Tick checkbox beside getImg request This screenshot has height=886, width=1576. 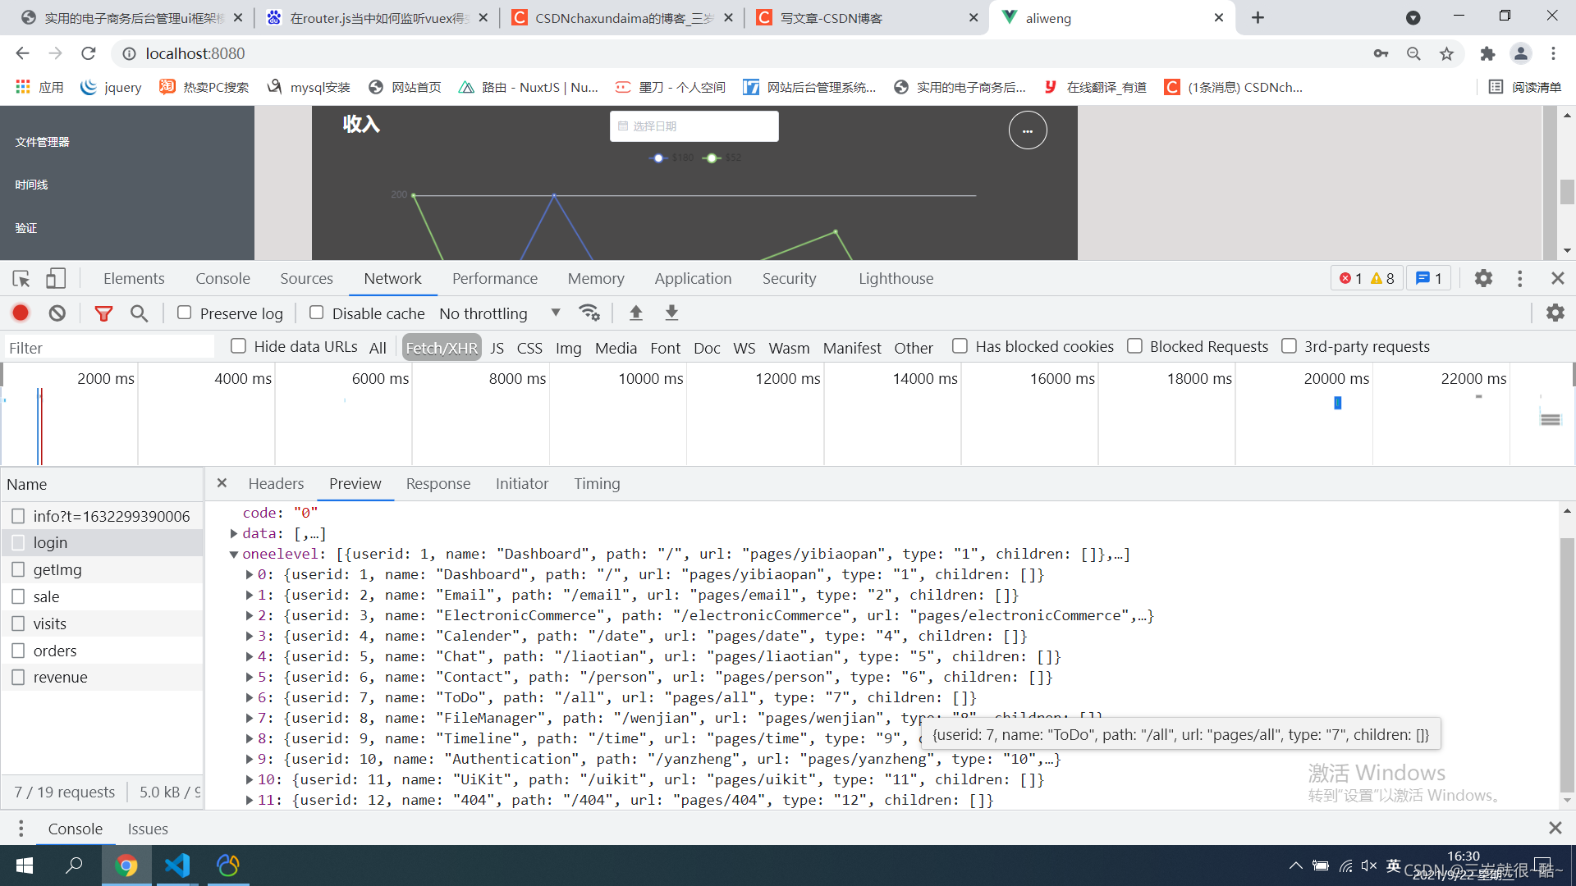18,569
